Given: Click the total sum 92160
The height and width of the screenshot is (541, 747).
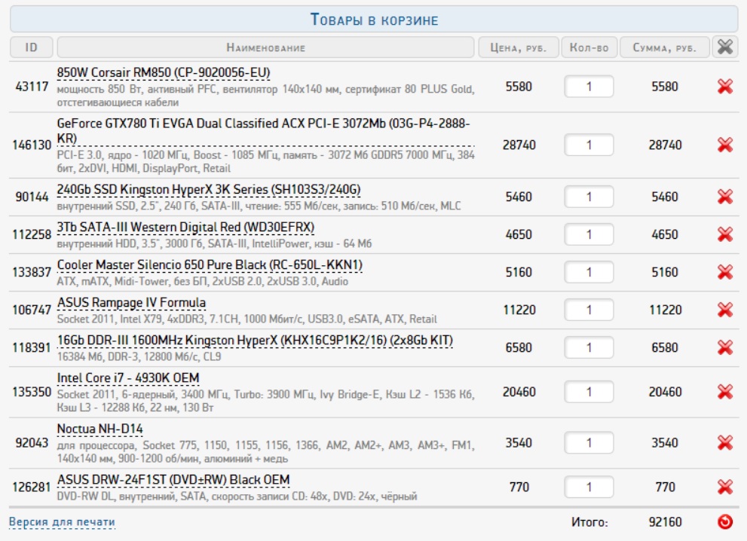Looking at the screenshot, I should coord(665,522).
